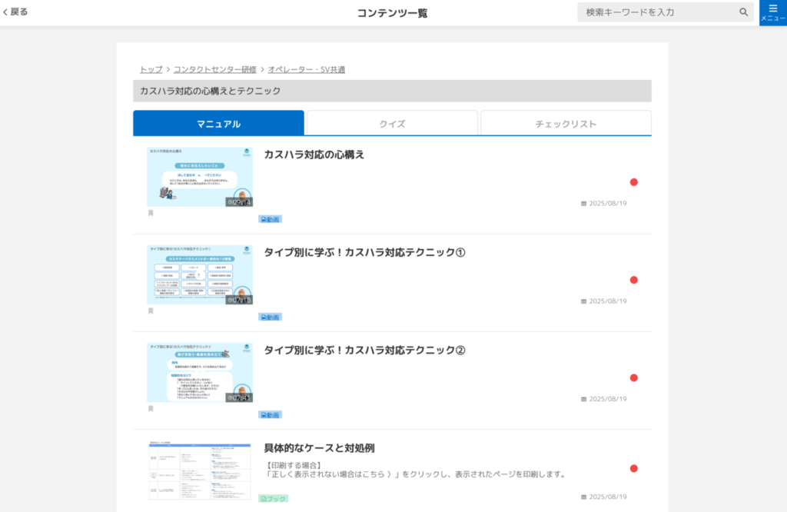Image resolution: width=787 pixels, height=512 pixels.
Task: Click the search magnifier icon
Action: pyautogui.click(x=743, y=12)
